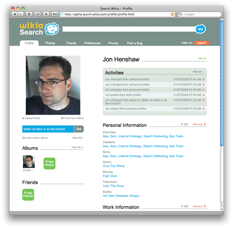Click the orange RSS/reload icon in the address bar
This screenshot has height=228, width=233.
[172, 14]
